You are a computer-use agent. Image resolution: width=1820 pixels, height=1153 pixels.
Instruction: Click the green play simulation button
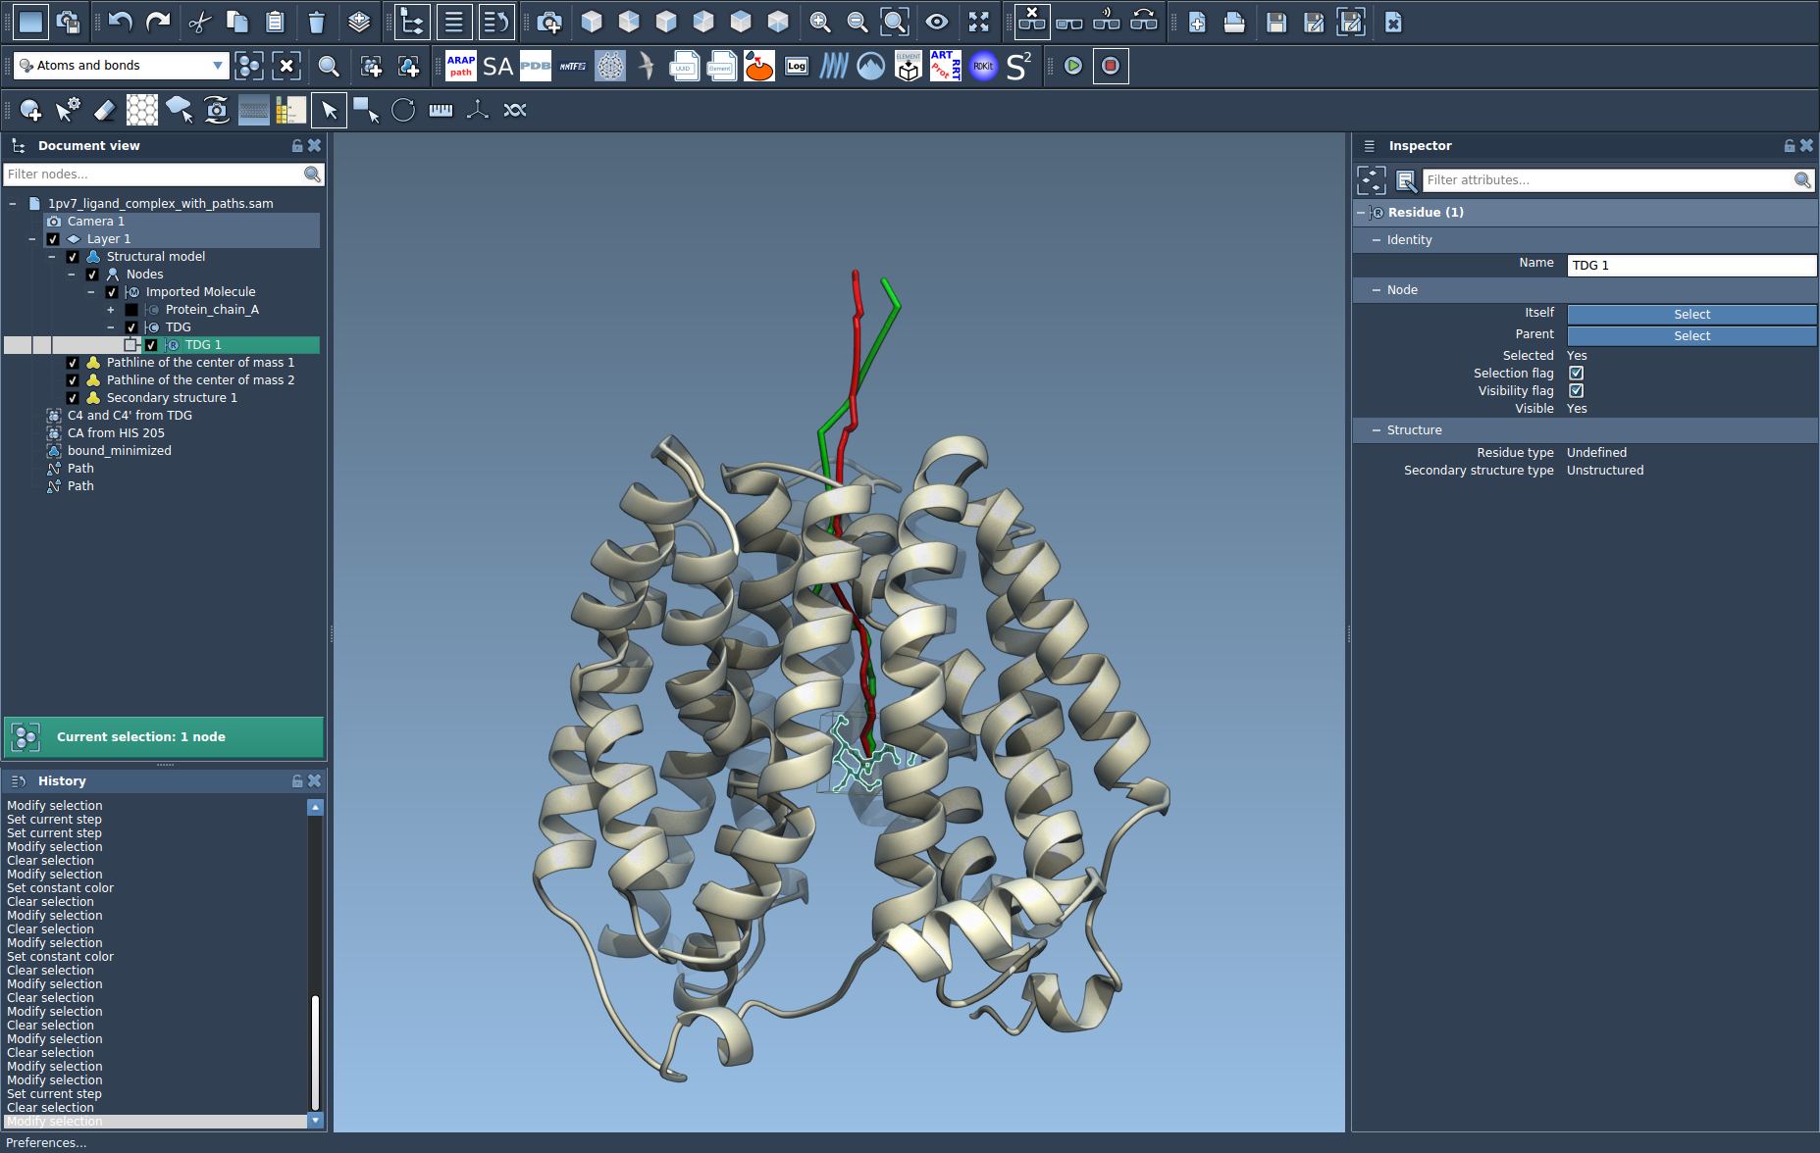(x=1073, y=66)
